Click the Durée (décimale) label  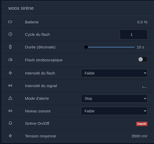pyautogui.click(x=40, y=47)
